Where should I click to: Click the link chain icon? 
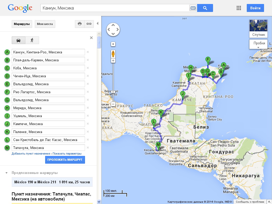click(x=89, y=24)
